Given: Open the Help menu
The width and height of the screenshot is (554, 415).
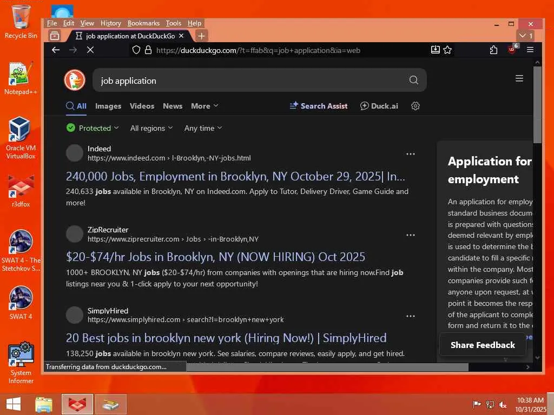Looking at the screenshot, I should tap(194, 23).
